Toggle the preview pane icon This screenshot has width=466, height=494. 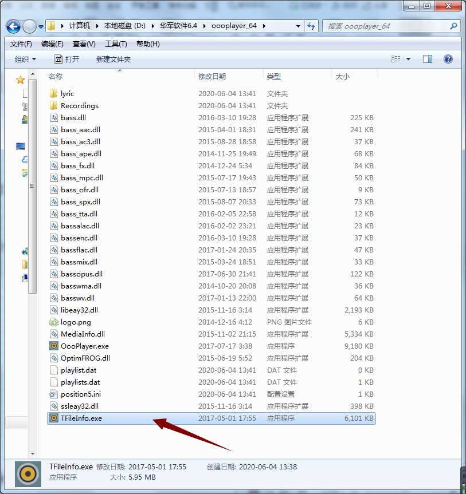[428, 59]
